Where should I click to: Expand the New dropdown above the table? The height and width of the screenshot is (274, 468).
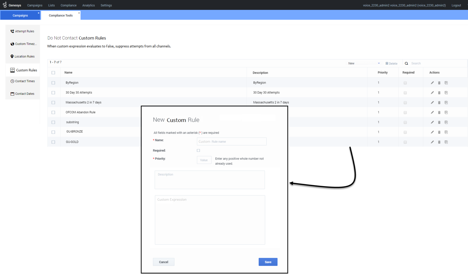[364, 63]
